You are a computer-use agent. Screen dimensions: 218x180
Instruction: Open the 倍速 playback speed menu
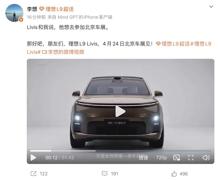point(143,157)
